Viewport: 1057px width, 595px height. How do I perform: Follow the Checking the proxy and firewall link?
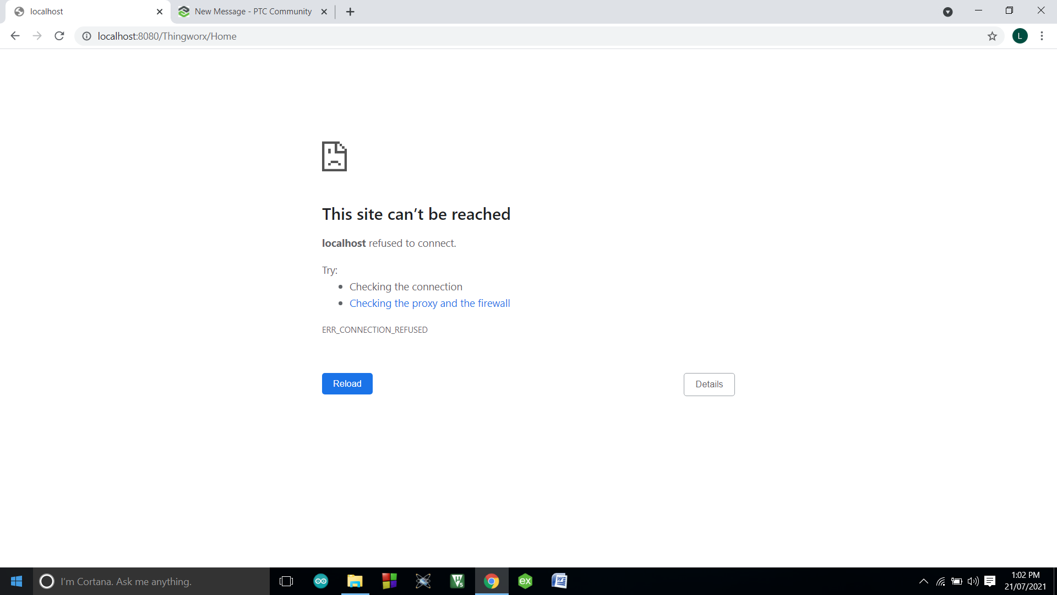pyautogui.click(x=430, y=303)
